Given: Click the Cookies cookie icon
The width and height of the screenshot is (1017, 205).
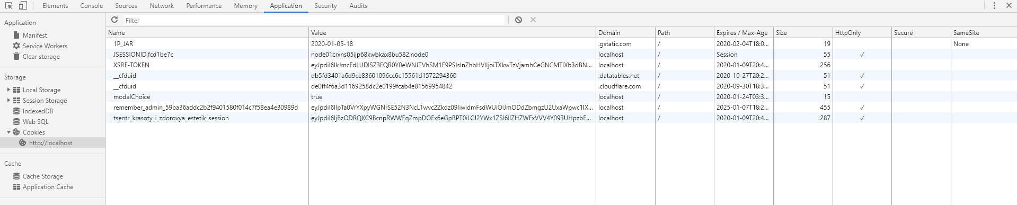Looking at the screenshot, I should click(16, 132).
